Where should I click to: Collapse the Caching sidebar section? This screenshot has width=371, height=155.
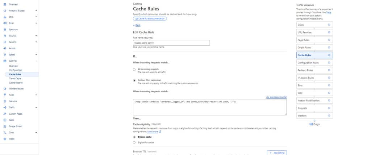coord(36,61)
